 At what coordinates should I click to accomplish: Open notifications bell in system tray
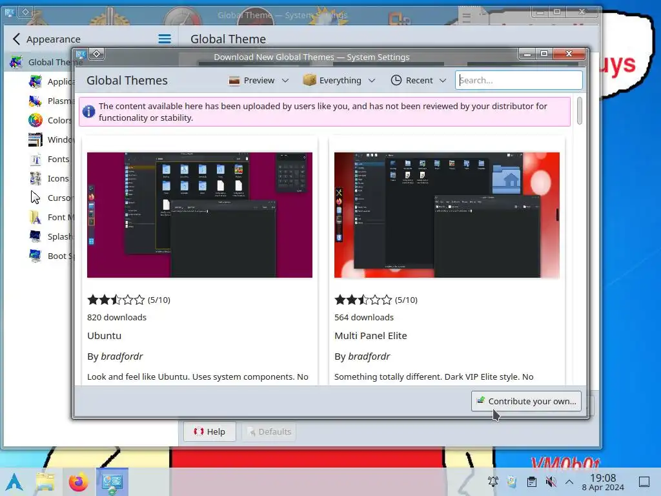pyautogui.click(x=493, y=481)
